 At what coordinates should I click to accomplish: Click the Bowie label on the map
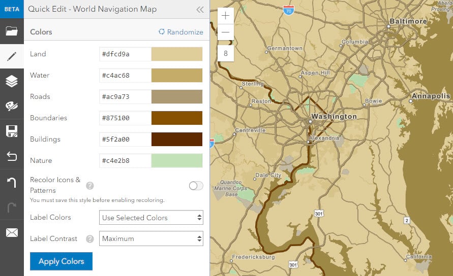point(374,101)
